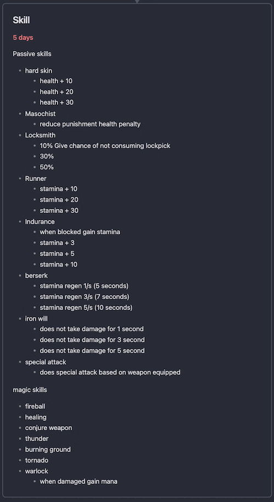Screen dimensions: 274x502
Task: Select stamina regen 5/s (10 seconds)
Action: point(86,308)
